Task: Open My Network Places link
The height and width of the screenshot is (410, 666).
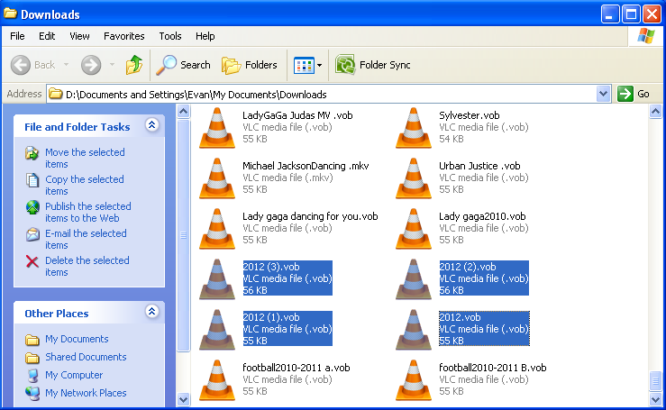Action: (86, 393)
